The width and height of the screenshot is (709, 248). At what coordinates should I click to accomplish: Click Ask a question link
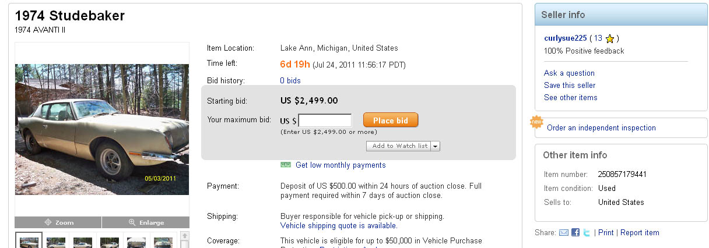tap(569, 73)
